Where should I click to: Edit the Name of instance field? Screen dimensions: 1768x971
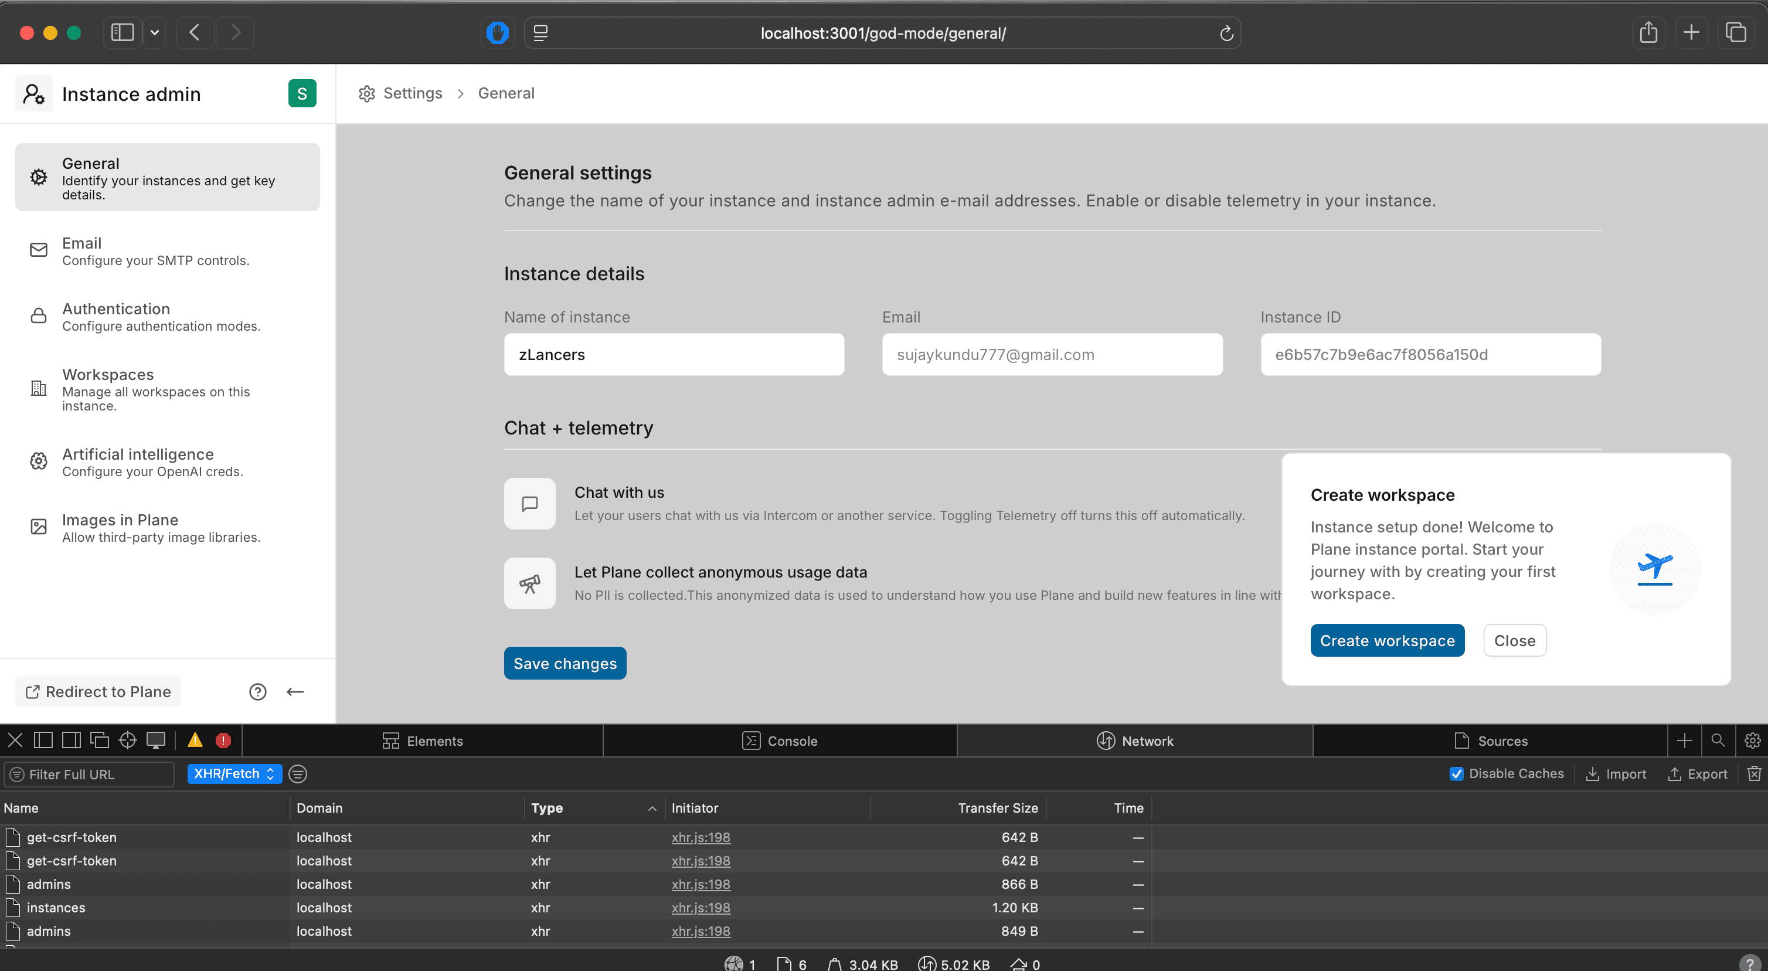click(674, 354)
